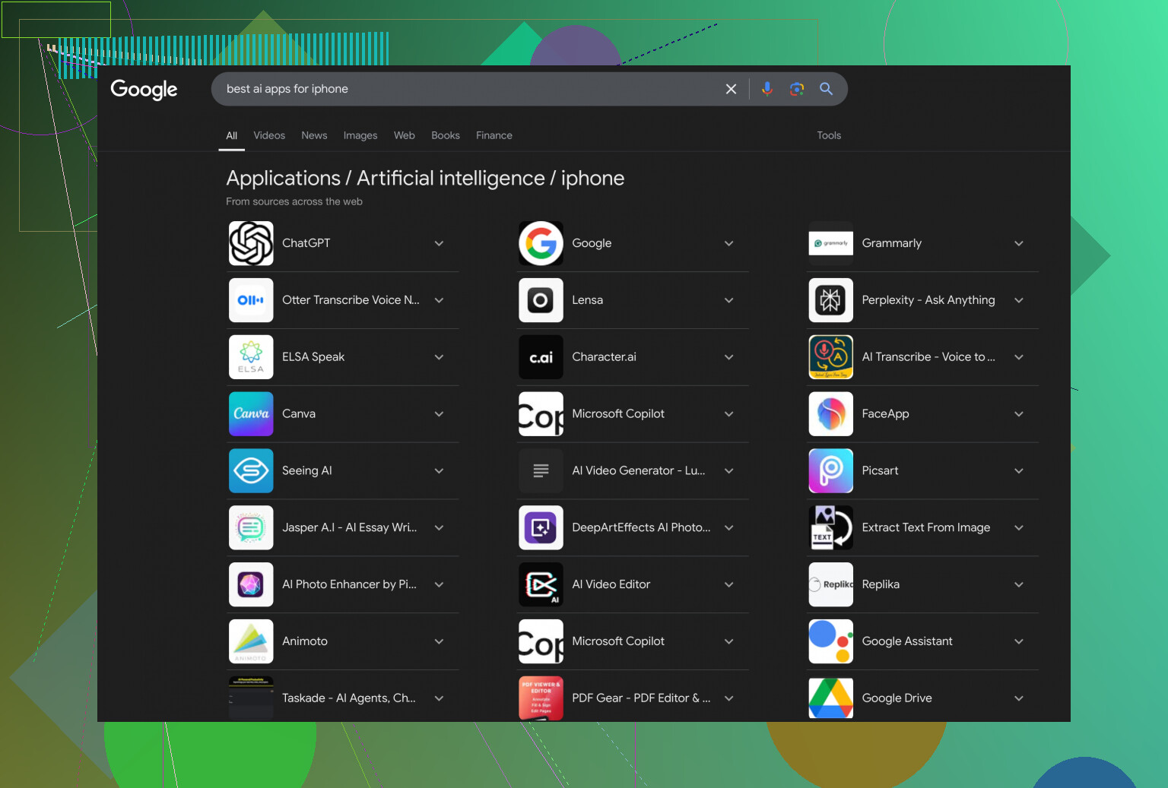Expand the Seeing AI entry chevron
Image resolution: width=1168 pixels, height=788 pixels.
tap(439, 471)
